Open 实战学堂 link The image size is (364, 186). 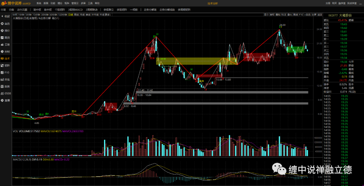click(352, 3)
